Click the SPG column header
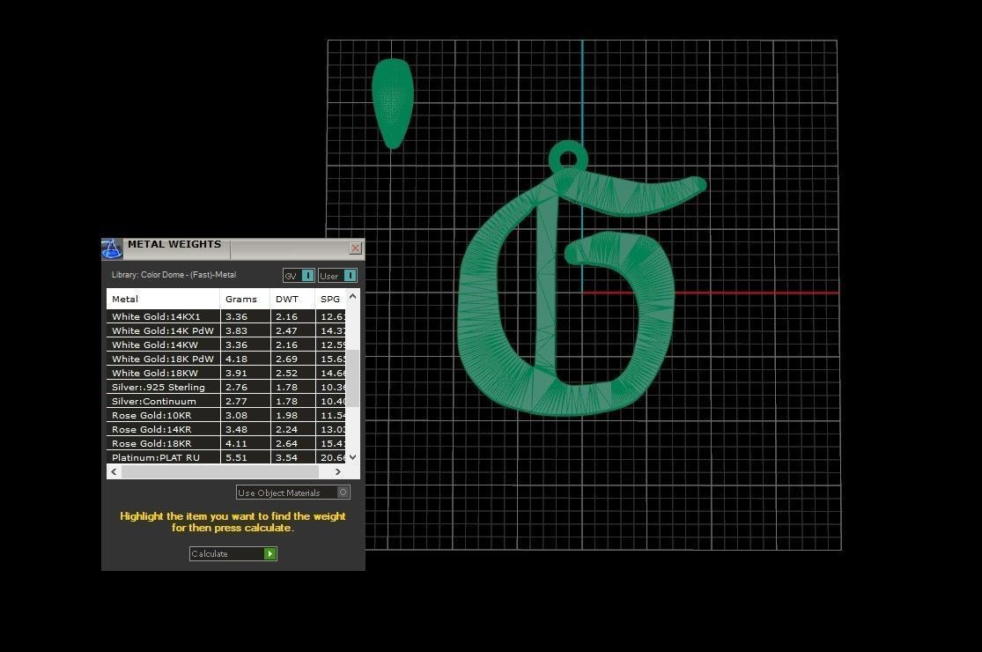 [x=330, y=299]
